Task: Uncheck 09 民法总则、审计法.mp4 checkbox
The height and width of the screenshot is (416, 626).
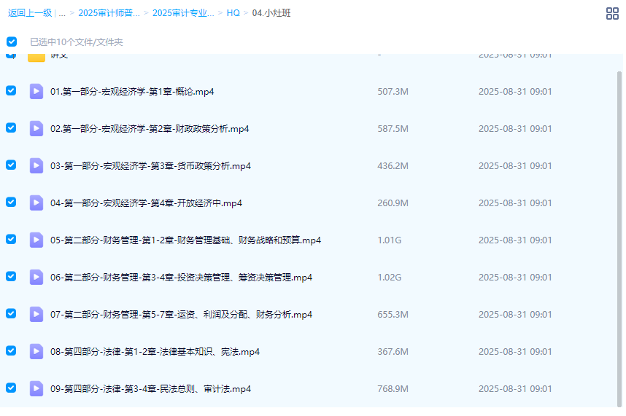Action: pyautogui.click(x=11, y=388)
